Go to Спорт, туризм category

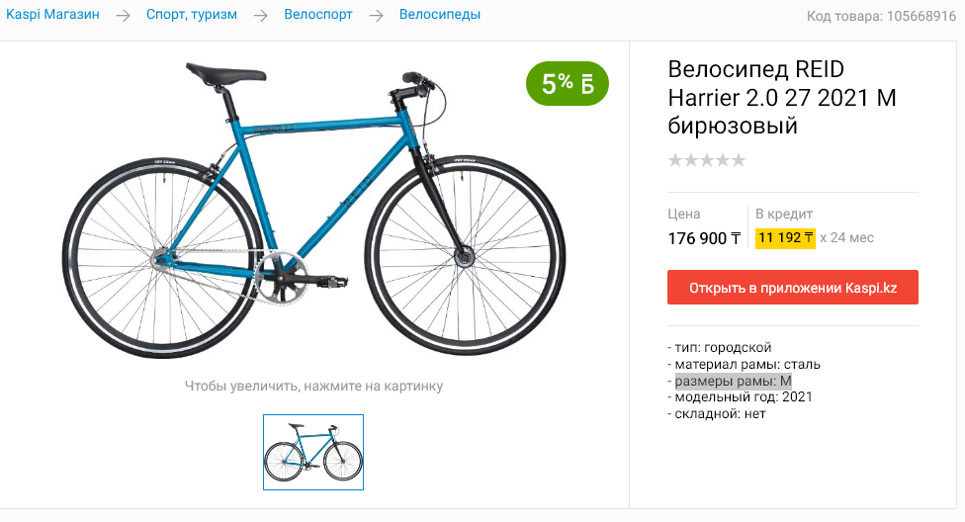(191, 15)
